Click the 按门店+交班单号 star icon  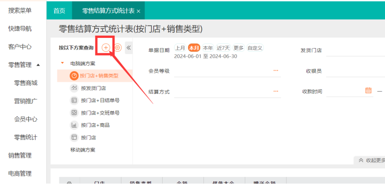[74, 113]
